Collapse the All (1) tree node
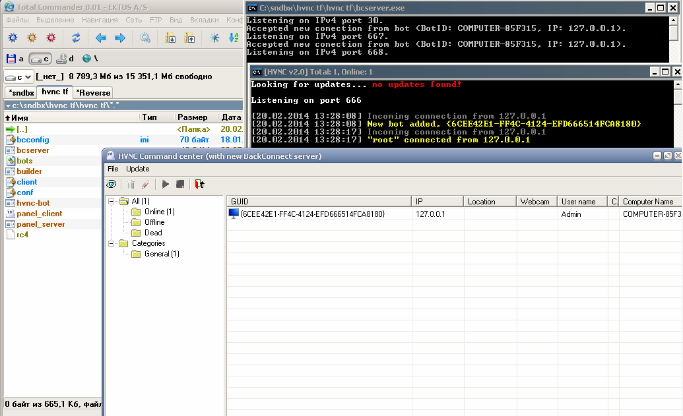This screenshot has height=416, width=683. (x=112, y=201)
